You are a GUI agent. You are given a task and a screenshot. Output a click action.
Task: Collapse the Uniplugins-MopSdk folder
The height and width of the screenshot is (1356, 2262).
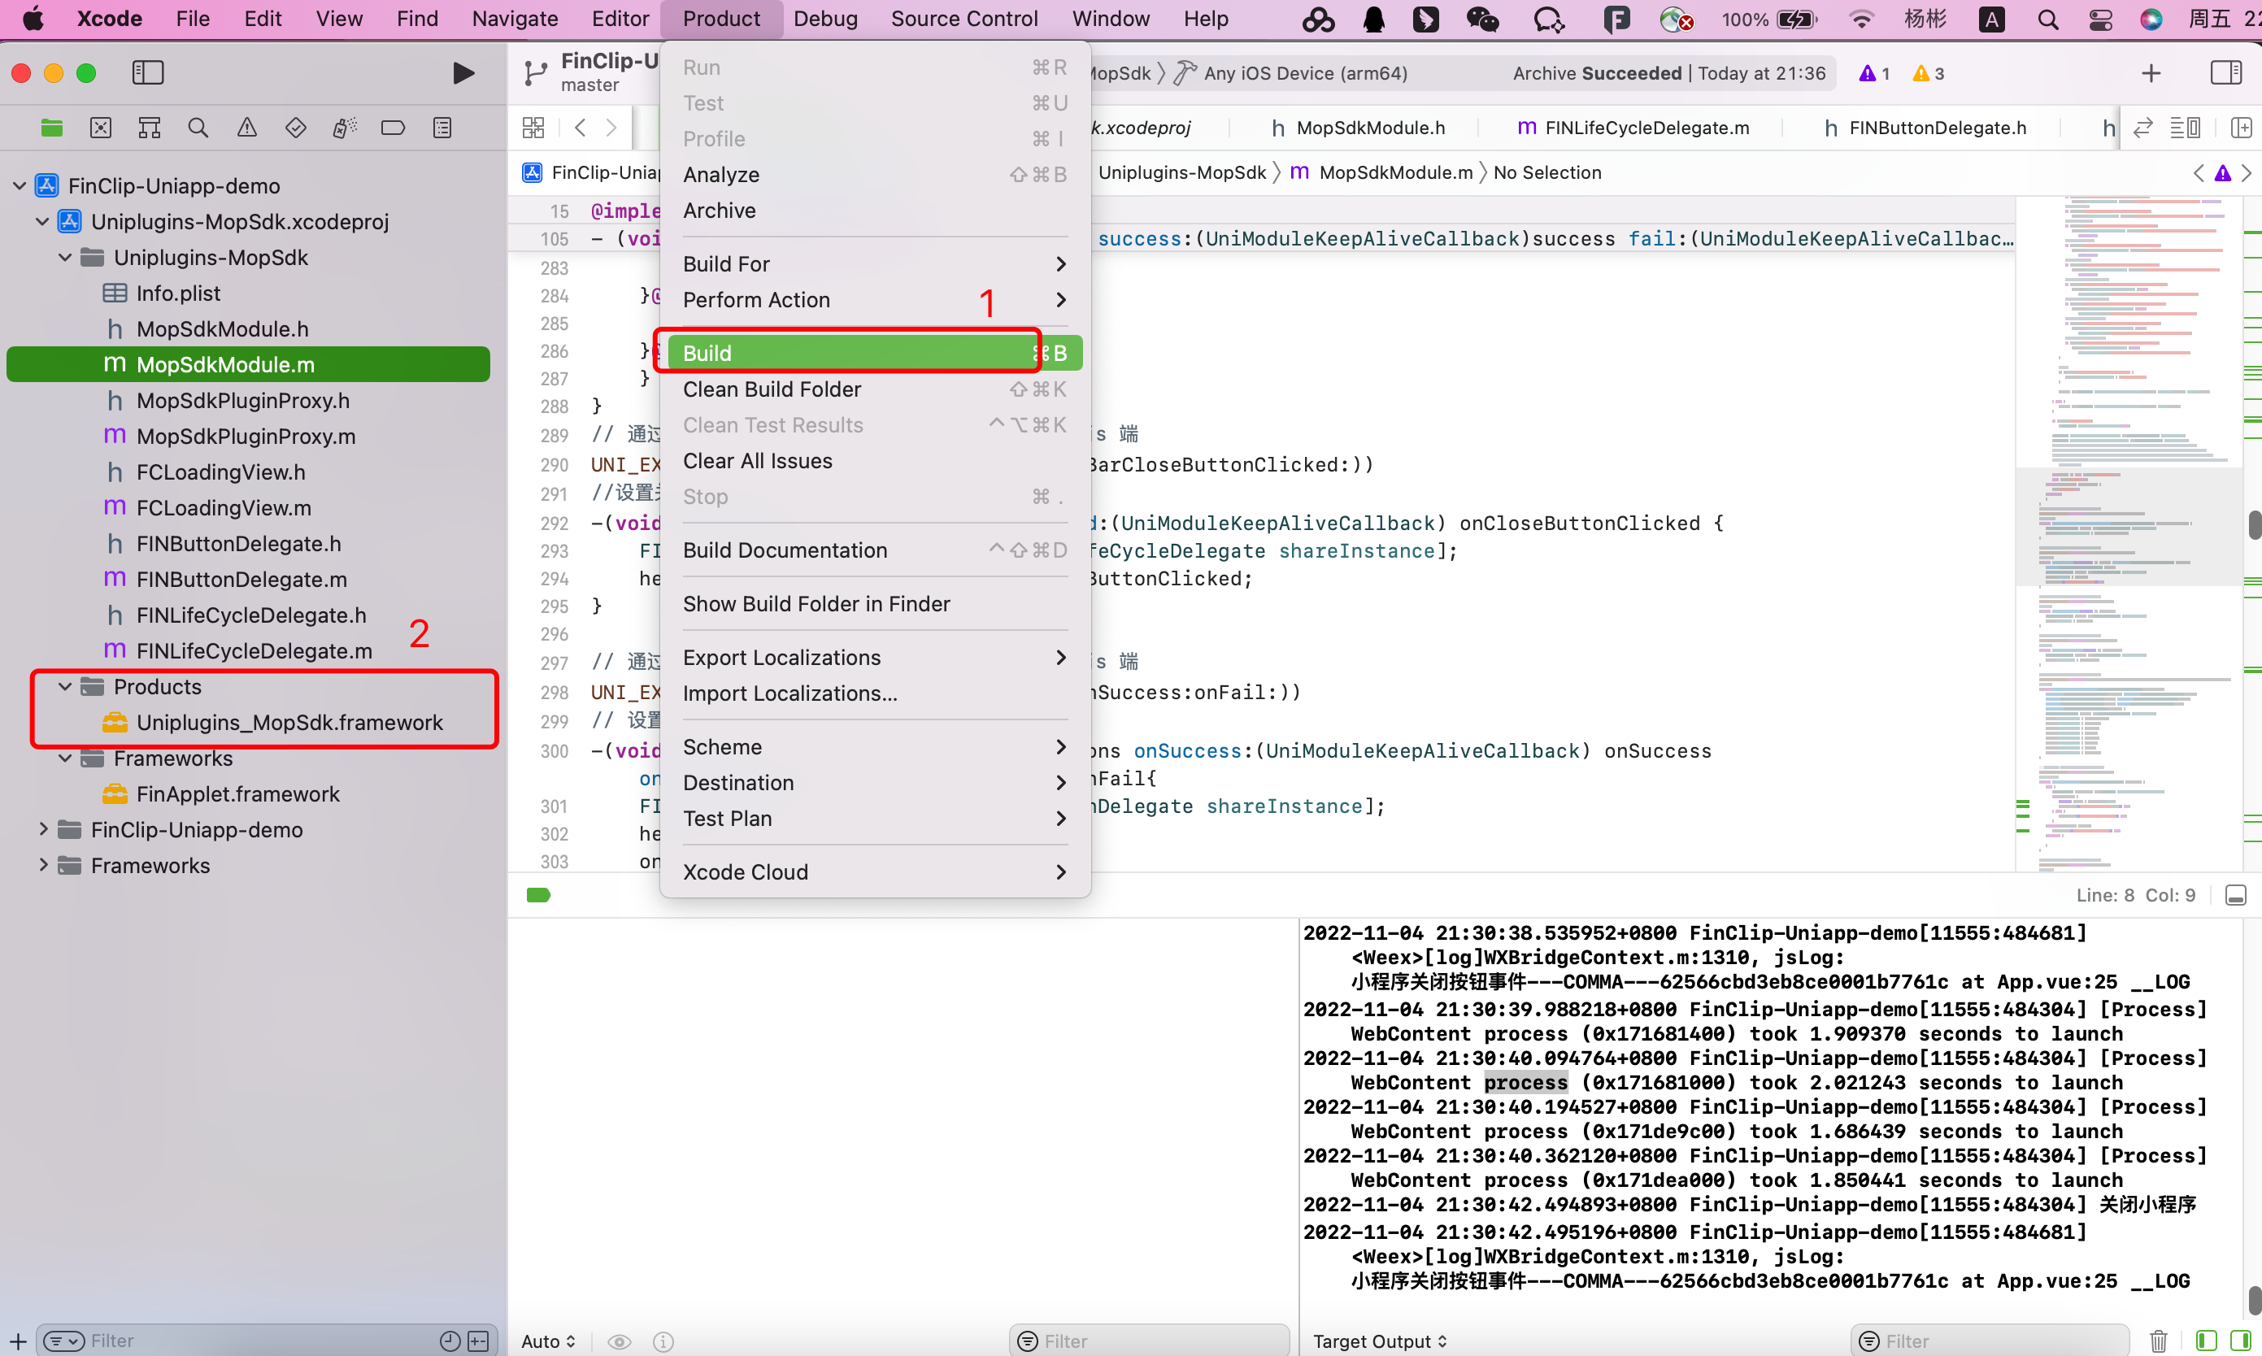tap(65, 258)
